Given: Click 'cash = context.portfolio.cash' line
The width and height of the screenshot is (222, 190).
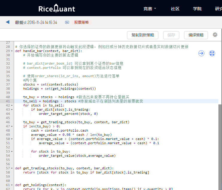Looking at the screenshot, I should click(59, 130).
